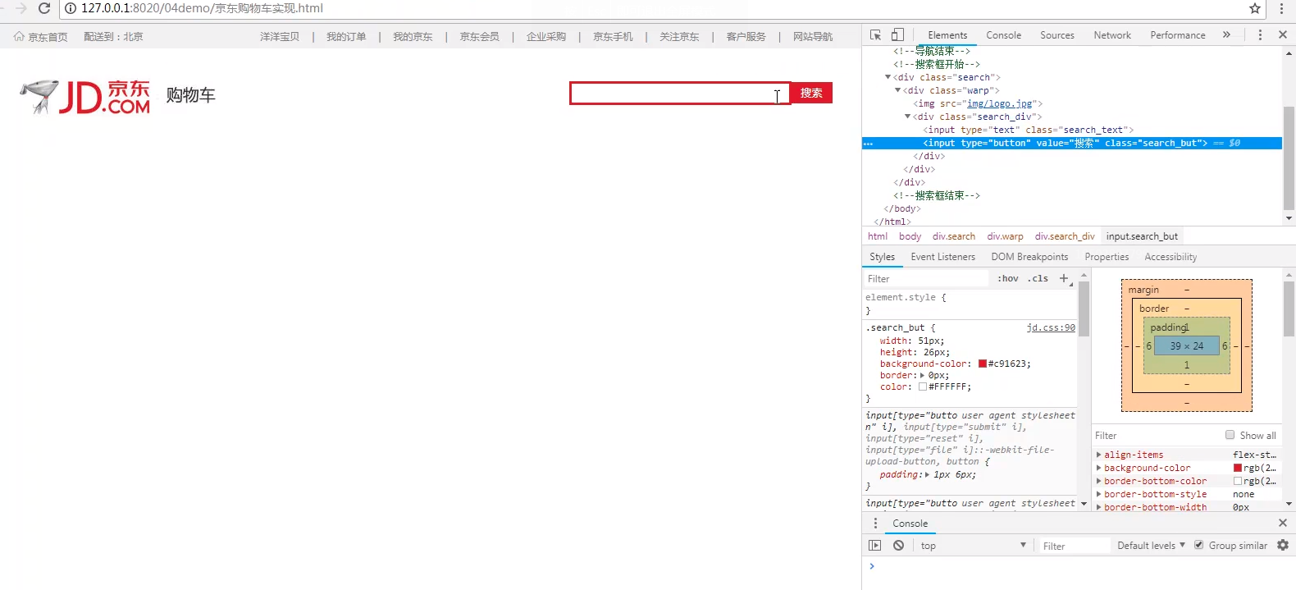Open console settings gear icon
This screenshot has width=1296, height=590.
coord(1283,545)
